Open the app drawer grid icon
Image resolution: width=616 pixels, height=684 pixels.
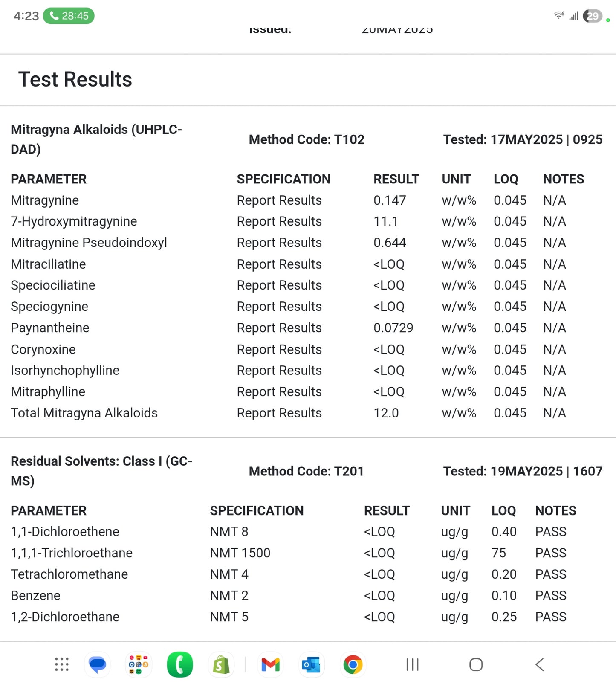coord(62,664)
